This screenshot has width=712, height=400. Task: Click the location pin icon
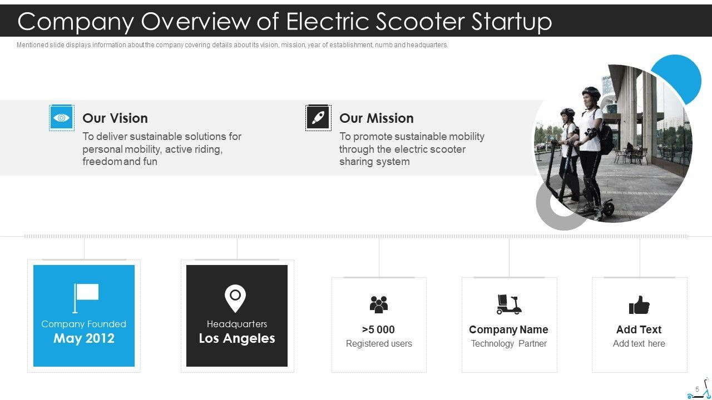coord(235,298)
